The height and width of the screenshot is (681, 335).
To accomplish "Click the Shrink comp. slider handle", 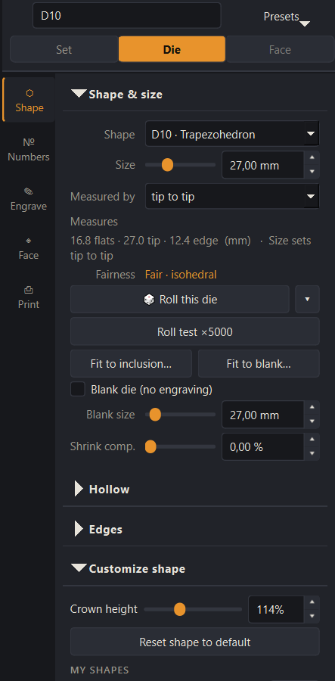I will (x=150, y=446).
